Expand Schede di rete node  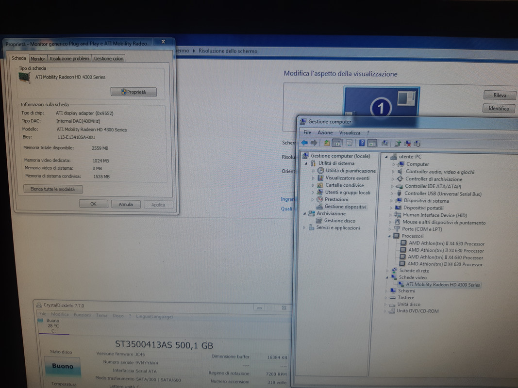point(388,271)
